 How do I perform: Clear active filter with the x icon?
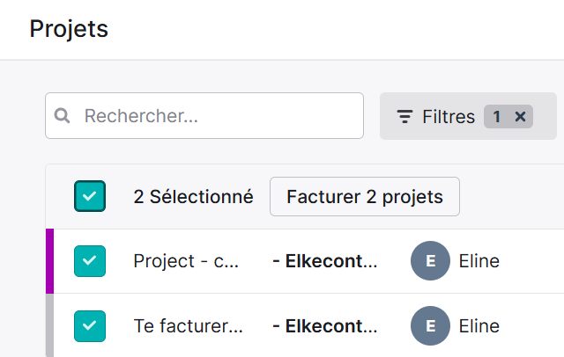click(520, 116)
